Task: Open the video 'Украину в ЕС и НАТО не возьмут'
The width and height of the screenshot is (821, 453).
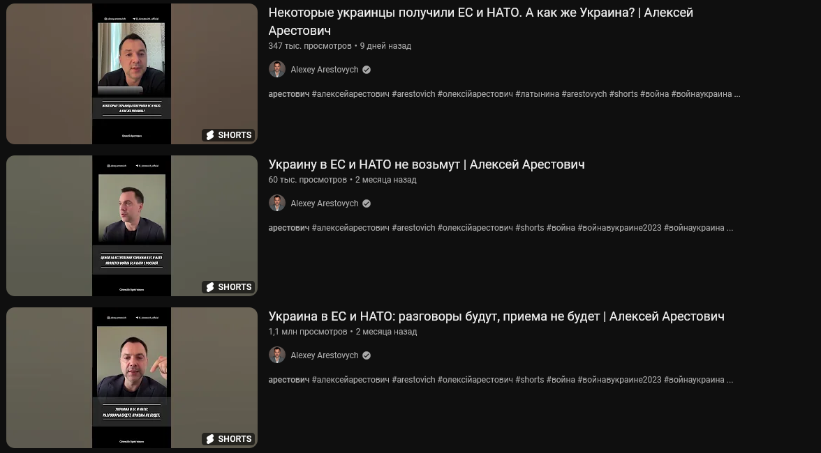Action: click(426, 164)
